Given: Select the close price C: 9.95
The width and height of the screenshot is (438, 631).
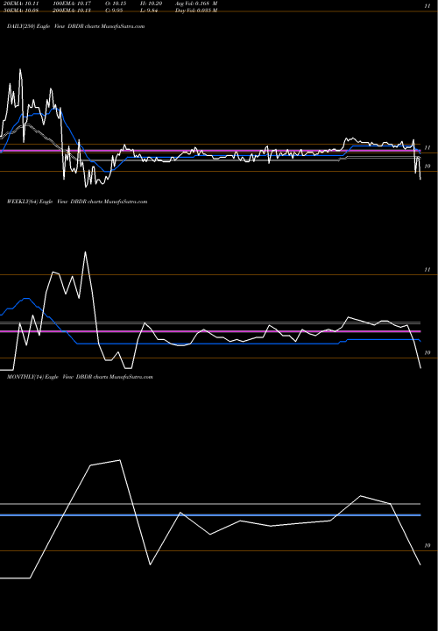Looking at the screenshot, I should (x=115, y=11).
